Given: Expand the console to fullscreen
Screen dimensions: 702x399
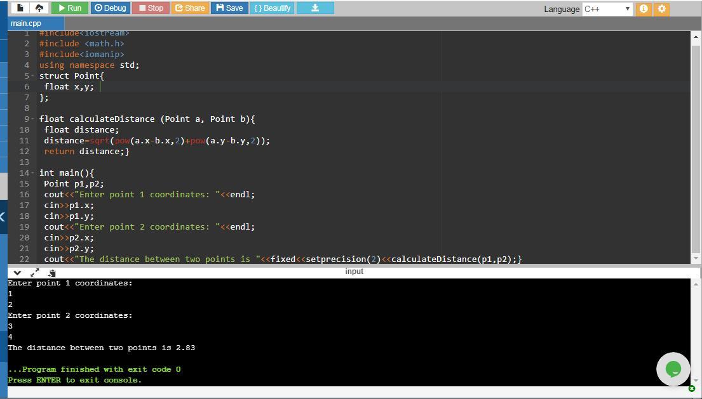Looking at the screenshot, I should click(x=35, y=272).
